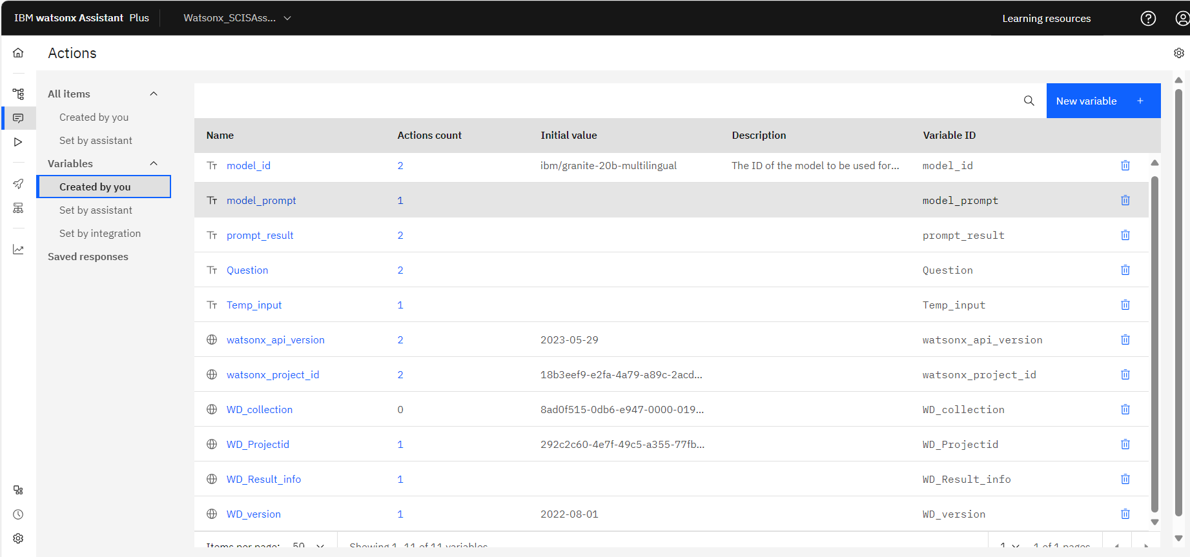
Task: Click the variable table vertical scrollbar
Action: pos(1154,342)
